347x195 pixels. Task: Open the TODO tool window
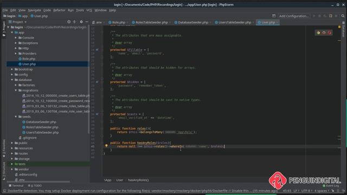click(35, 185)
